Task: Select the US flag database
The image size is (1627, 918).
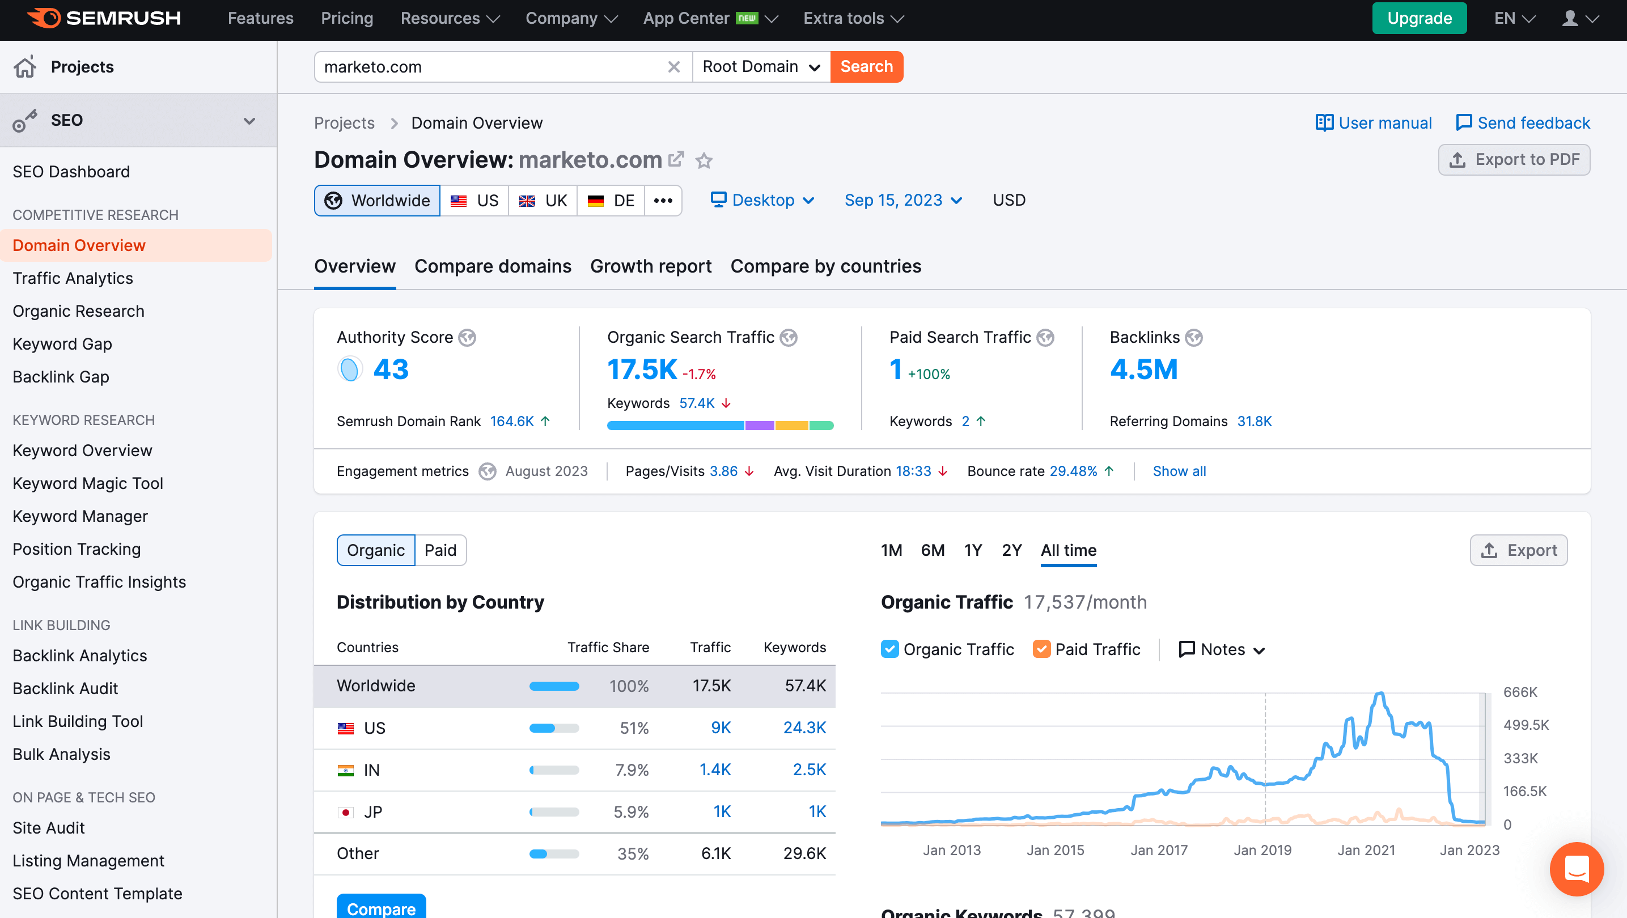Action: [474, 201]
